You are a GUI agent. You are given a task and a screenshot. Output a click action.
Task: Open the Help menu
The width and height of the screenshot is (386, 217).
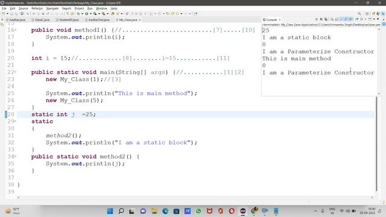tap(114, 8)
